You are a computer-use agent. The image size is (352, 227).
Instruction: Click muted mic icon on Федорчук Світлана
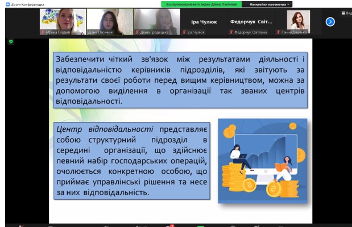[231, 32]
